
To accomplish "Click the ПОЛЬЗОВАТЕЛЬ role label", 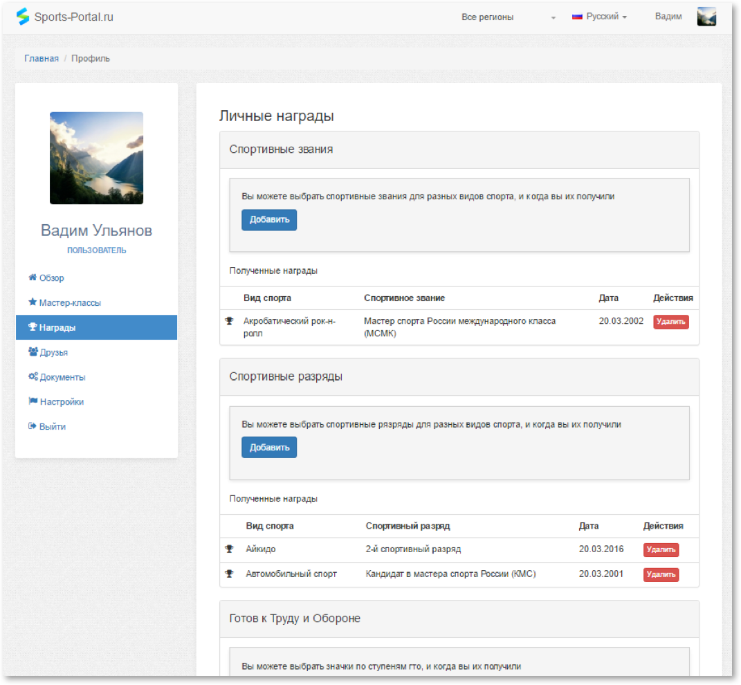I will [x=96, y=250].
